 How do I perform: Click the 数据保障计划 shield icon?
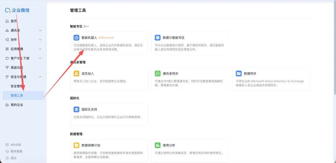tap(77, 145)
